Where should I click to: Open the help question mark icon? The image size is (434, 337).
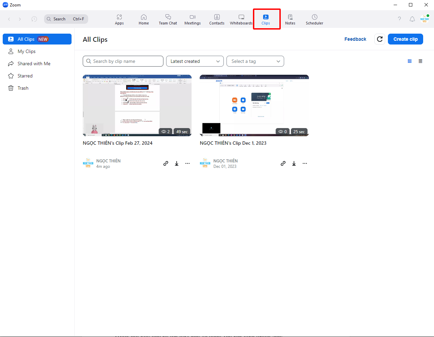[x=399, y=19]
